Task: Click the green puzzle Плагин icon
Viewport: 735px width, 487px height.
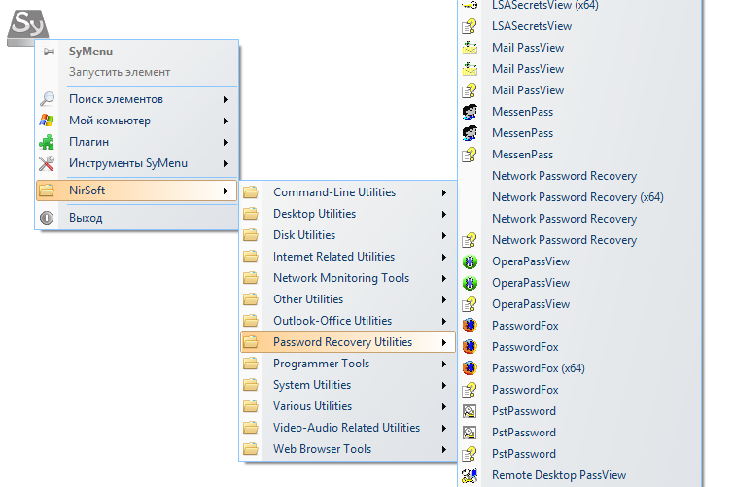Action: pyautogui.click(x=47, y=142)
